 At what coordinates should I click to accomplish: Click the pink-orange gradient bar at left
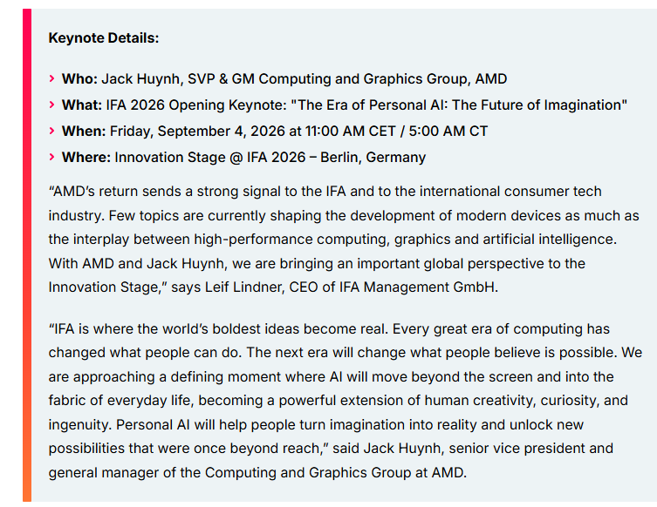point(27,254)
